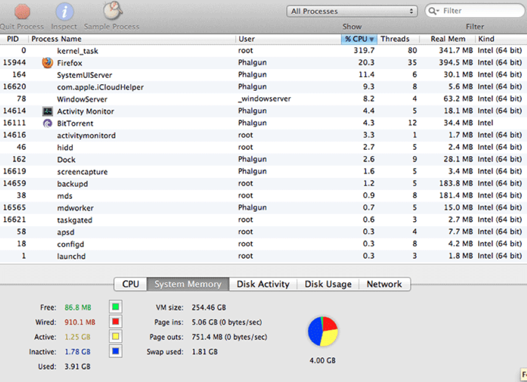Click the green Free memory color swatch
This screenshot has height=382, width=527.
pos(115,306)
